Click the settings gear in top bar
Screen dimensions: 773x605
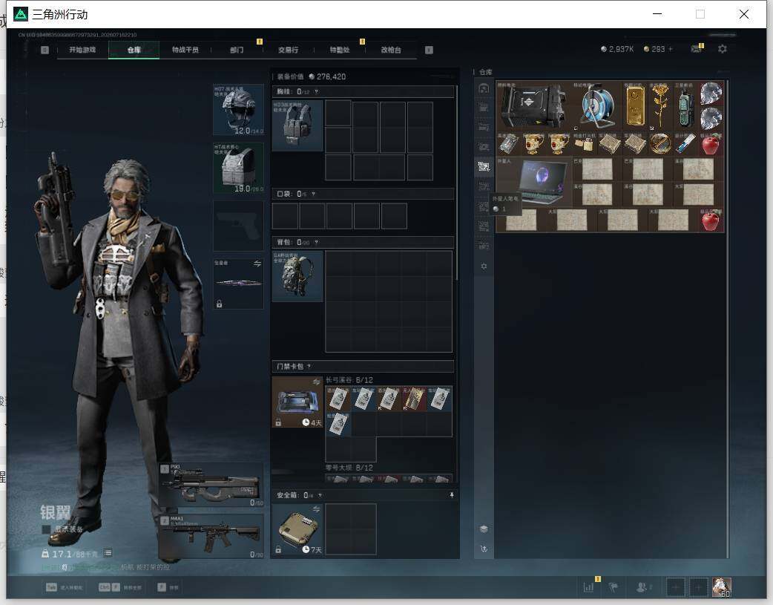point(723,49)
